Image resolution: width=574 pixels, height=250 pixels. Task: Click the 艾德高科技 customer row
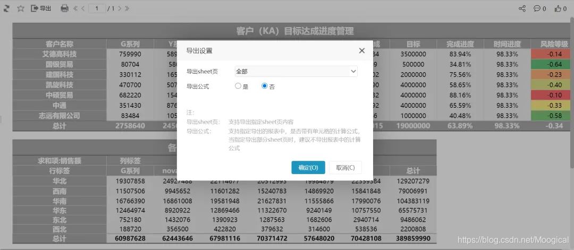[60, 54]
